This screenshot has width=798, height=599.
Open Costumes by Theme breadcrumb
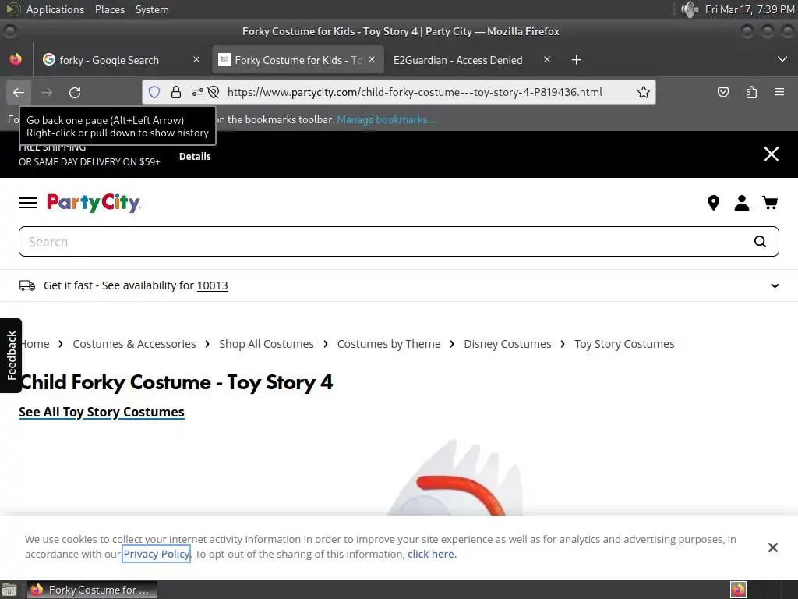(389, 344)
